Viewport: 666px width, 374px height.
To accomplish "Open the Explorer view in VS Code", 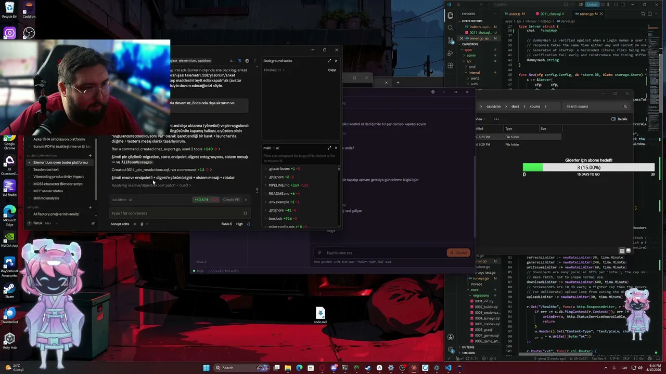I will [451, 15].
